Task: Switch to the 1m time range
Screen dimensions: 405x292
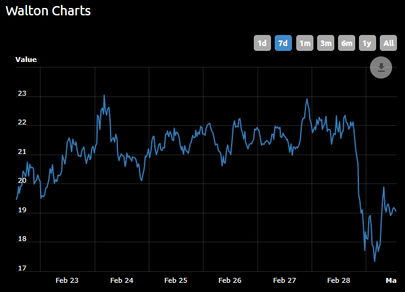Action: click(x=304, y=43)
